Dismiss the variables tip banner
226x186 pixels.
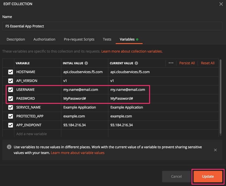pyautogui.click(x=215, y=150)
